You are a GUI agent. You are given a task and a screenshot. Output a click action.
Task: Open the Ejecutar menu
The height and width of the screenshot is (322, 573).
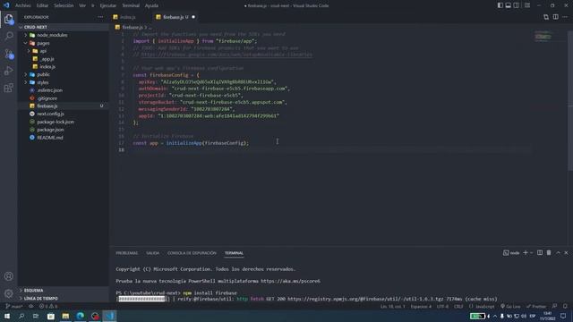click(x=107, y=5)
